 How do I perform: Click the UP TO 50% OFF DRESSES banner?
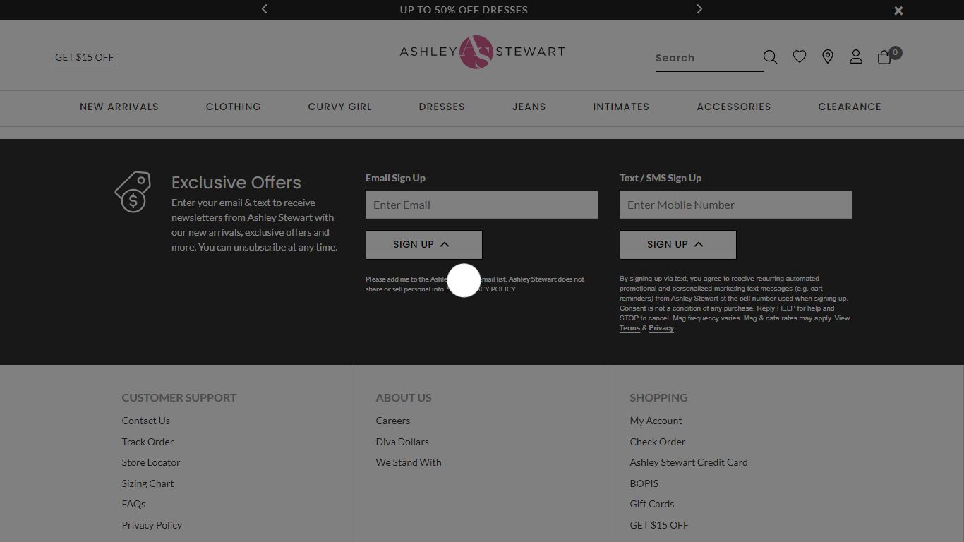tap(464, 10)
